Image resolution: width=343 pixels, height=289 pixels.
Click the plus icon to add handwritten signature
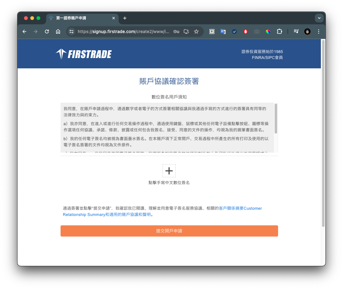pyautogui.click(x=169, y=171)
